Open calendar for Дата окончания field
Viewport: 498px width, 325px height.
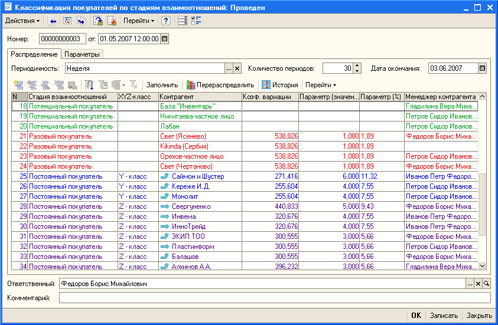482,68
